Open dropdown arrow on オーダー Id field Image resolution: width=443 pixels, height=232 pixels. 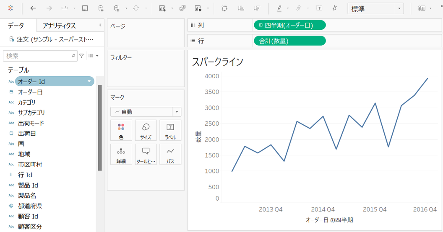click(89, 82)
